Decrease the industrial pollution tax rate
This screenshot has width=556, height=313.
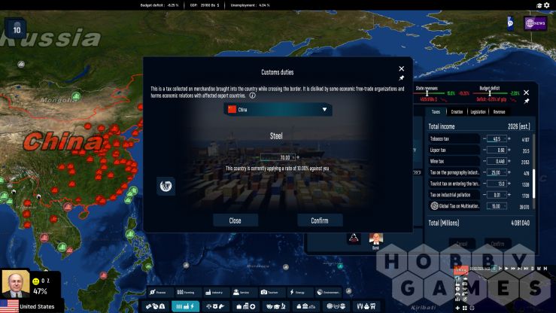[485, 195]
